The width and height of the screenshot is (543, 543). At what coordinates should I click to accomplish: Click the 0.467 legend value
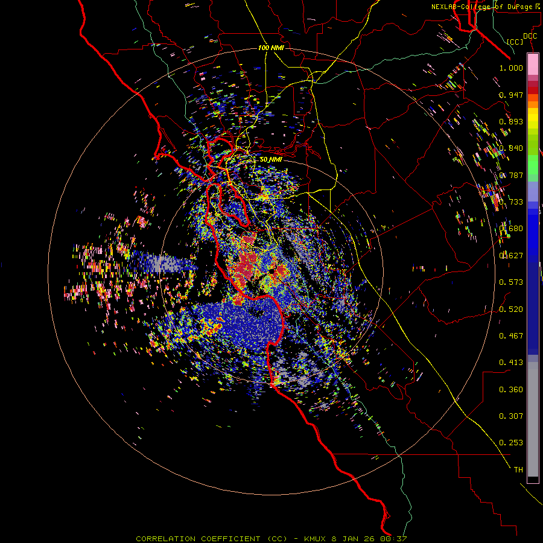[x=511, y=336]
